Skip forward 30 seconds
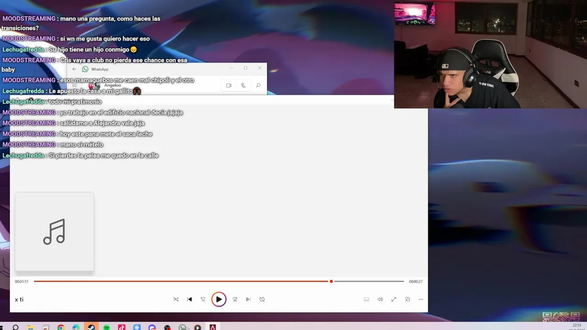 coord(235,299)
